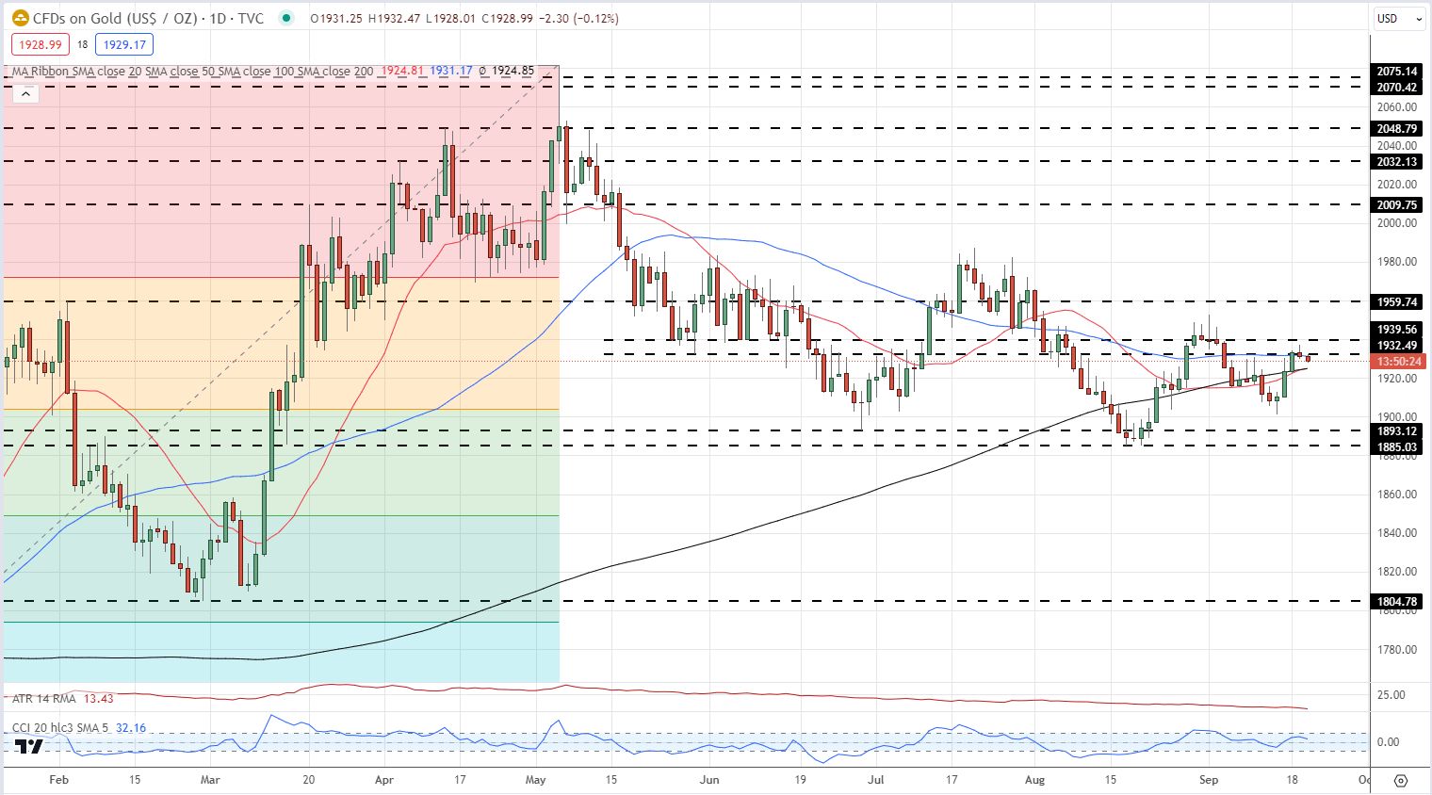The height and width of the screenshot is (795, 1432).
Task: Select the MA Ribbon indicator legend
Action: 192,71
